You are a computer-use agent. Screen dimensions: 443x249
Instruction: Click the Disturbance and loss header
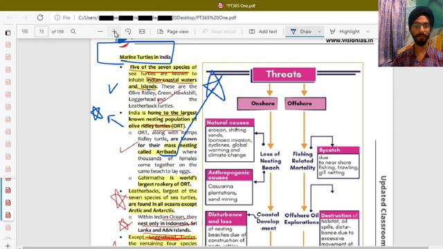226,218
